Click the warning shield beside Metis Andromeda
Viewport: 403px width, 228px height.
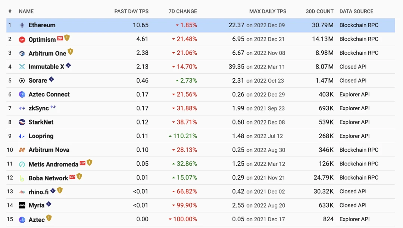pos(90,162)
